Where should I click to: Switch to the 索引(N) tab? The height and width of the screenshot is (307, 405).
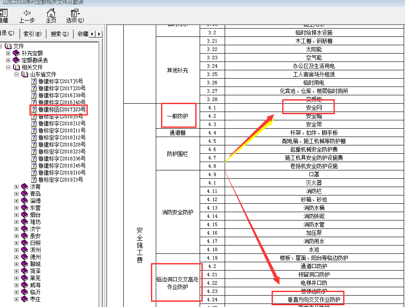(32, 34)
